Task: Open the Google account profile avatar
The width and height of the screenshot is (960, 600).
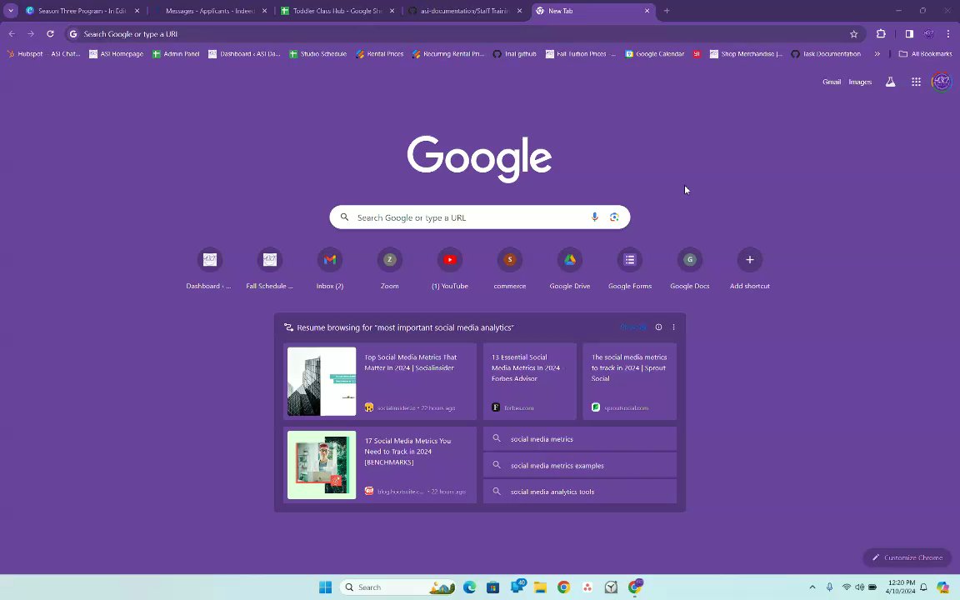Action: pos(941,82)
